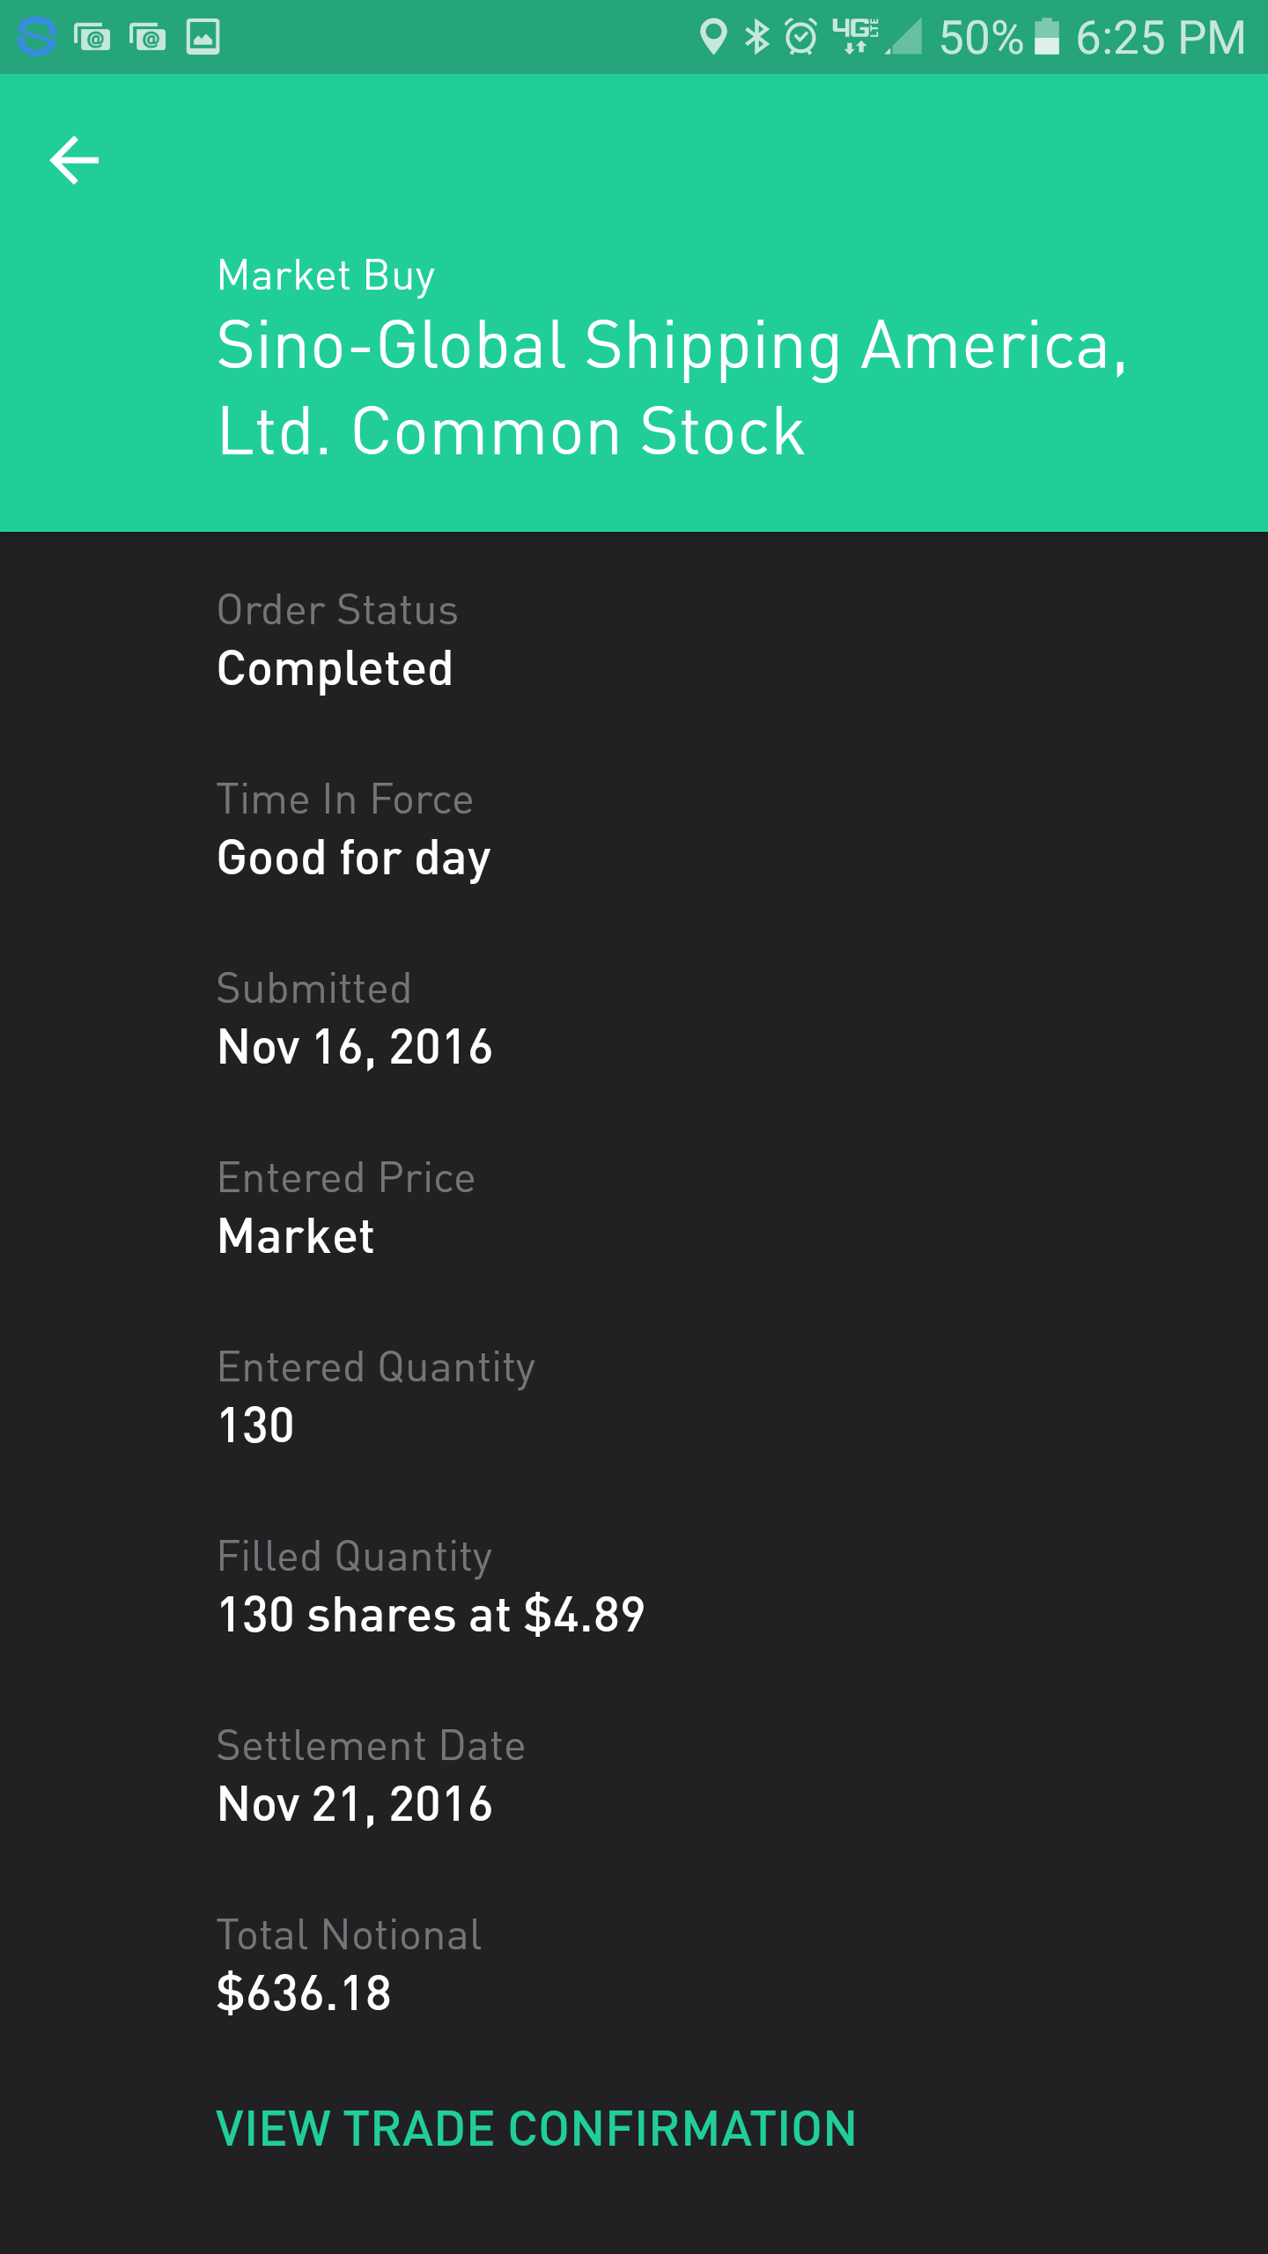Image resolution: width=1268 pixels, height=2254 pixels.
Task: Tap the Sino-Global Shipping America stock title
Action: [x=671, y=387]
